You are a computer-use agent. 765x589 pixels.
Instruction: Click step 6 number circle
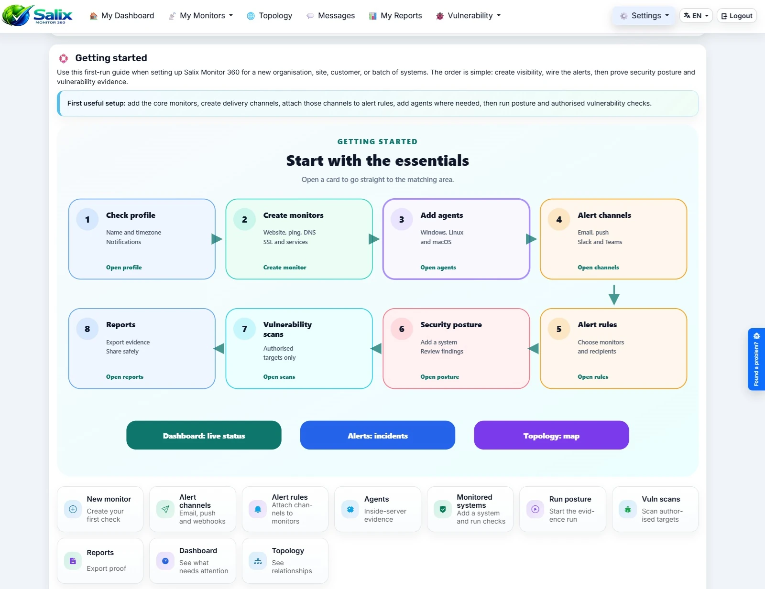pos(402,329)
